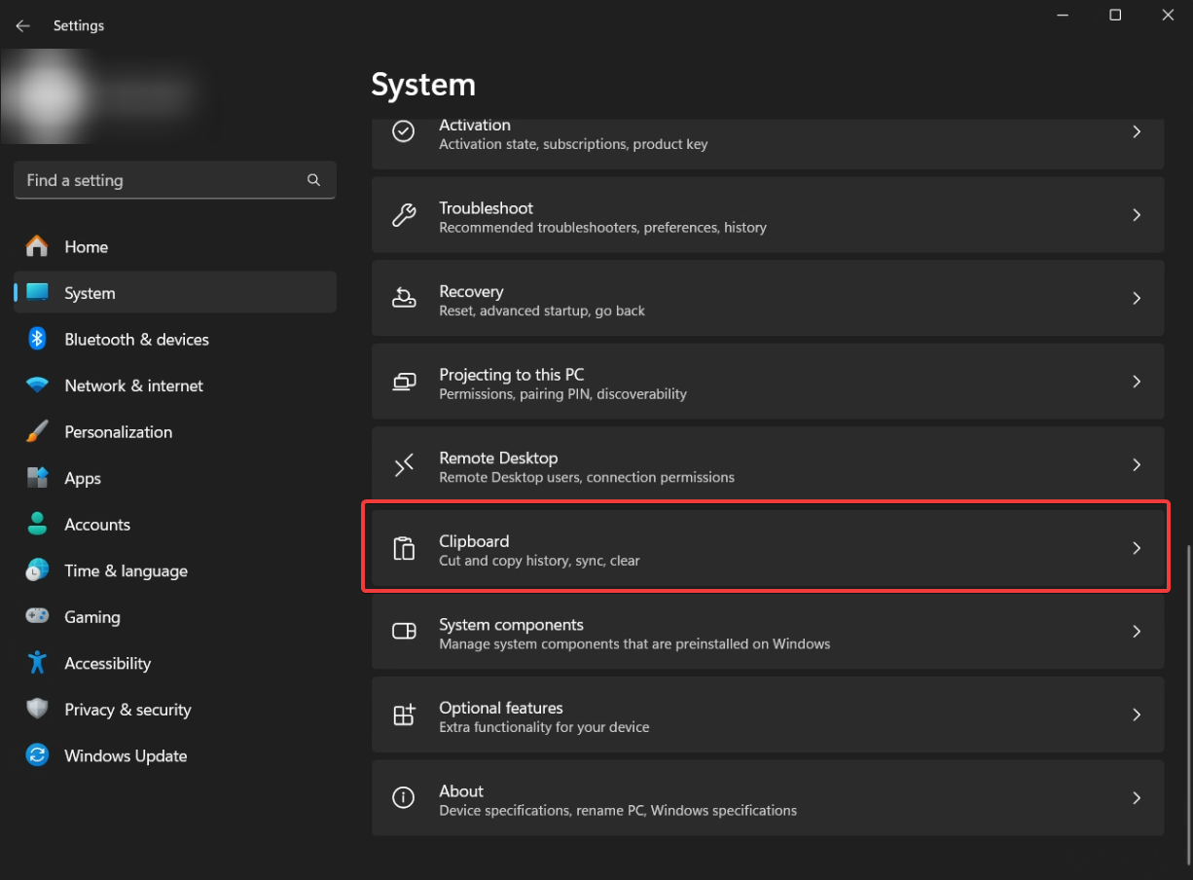Click 'Remote Desktop users, connection permissions' text

[587, 478]
